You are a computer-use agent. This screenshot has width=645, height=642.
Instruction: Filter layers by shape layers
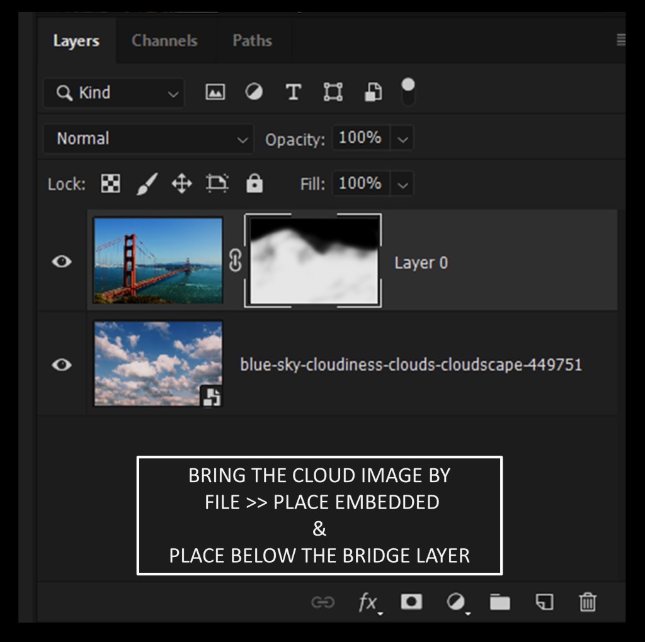point(333,93)
